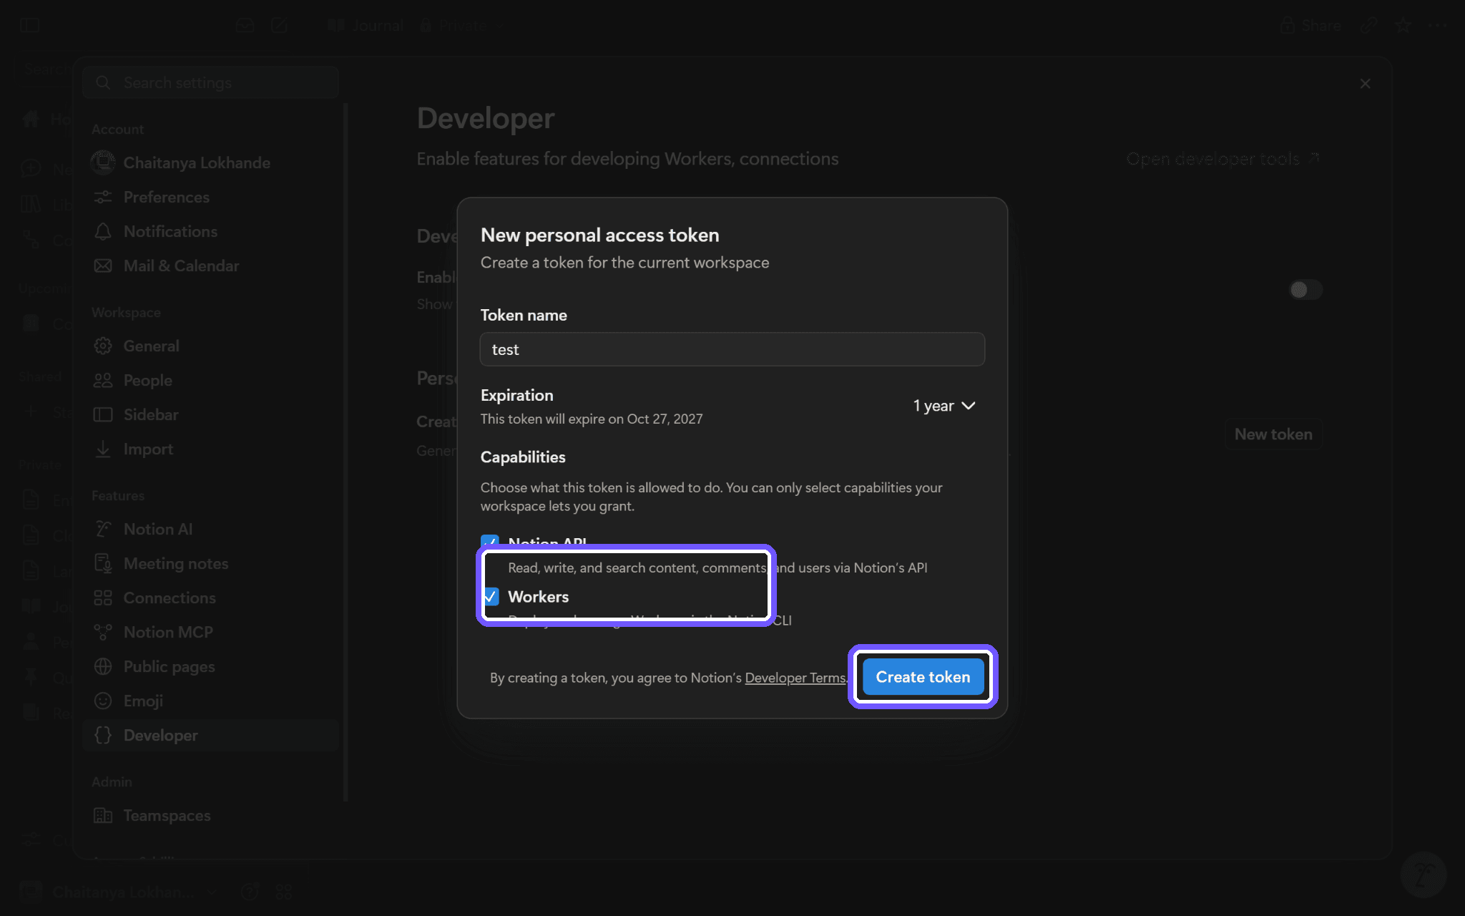Expand the workspace switcher chevron

[212, 892]
